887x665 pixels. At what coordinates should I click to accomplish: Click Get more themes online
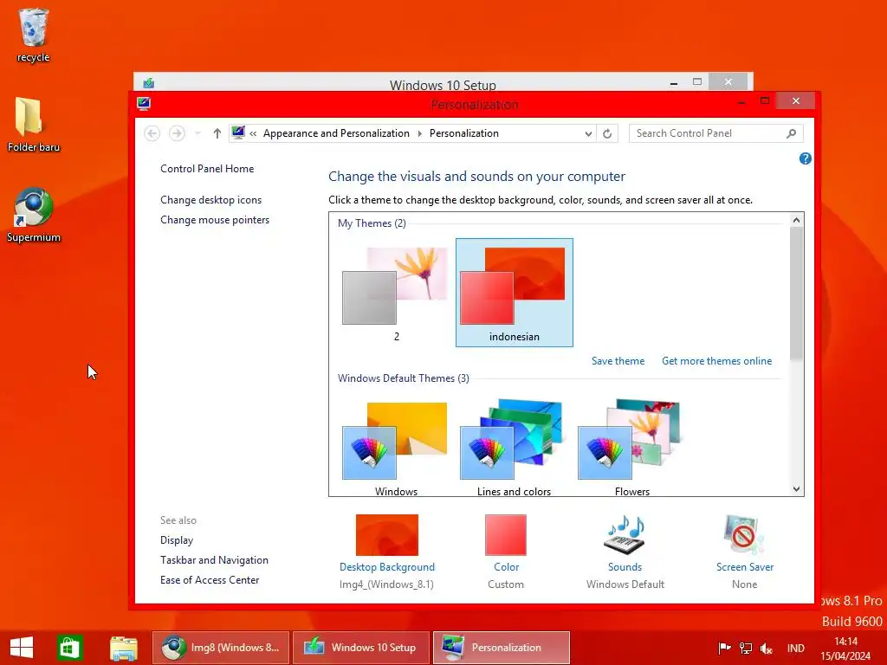(x=716, y=361)
